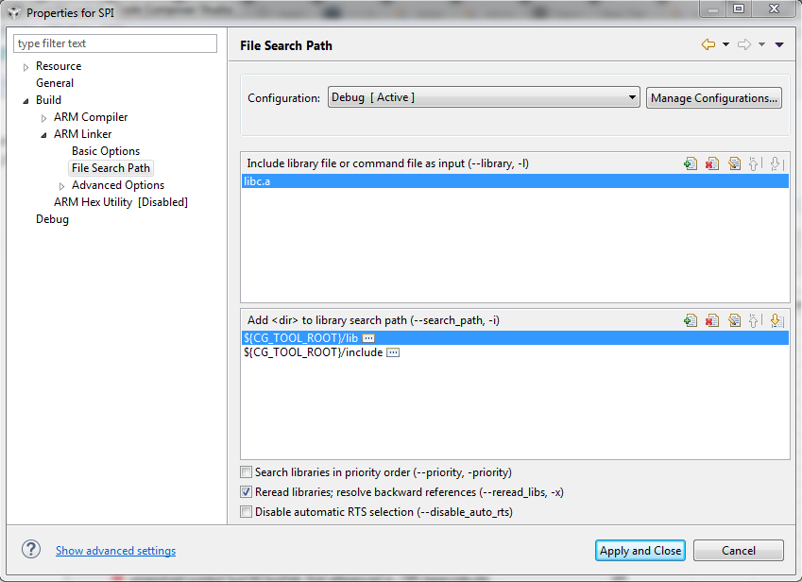
Task: Select File Search Path tree item
Action: (111, 168)
